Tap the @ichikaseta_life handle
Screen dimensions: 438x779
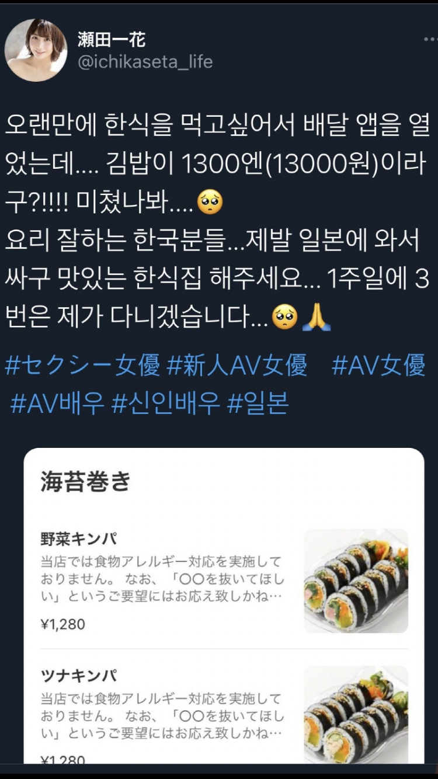tap(145, 62)
